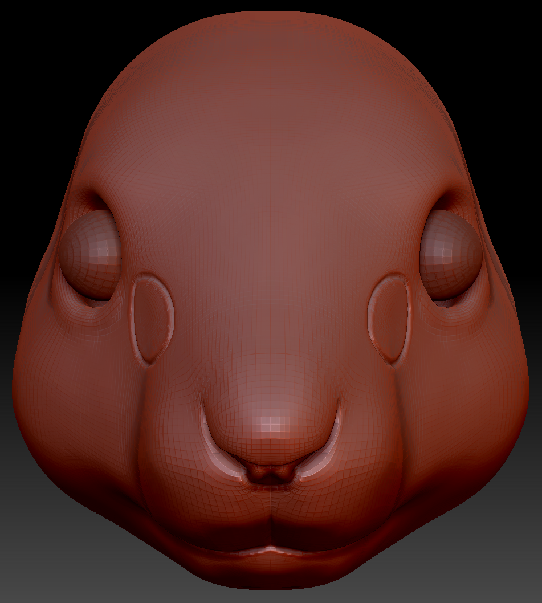Click the rabbit's right eyeball
This screenshot has width=542, height=603.
[x=448, y=254]
